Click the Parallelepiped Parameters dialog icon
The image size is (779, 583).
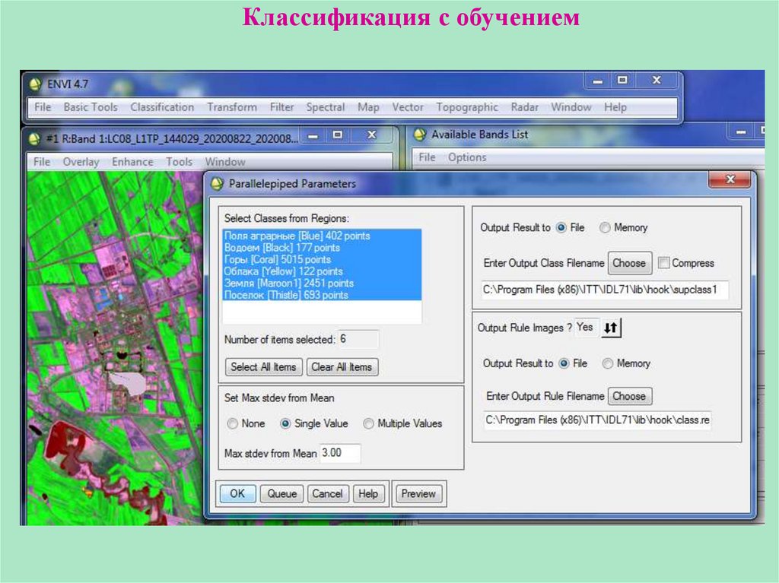coord(218,184)
